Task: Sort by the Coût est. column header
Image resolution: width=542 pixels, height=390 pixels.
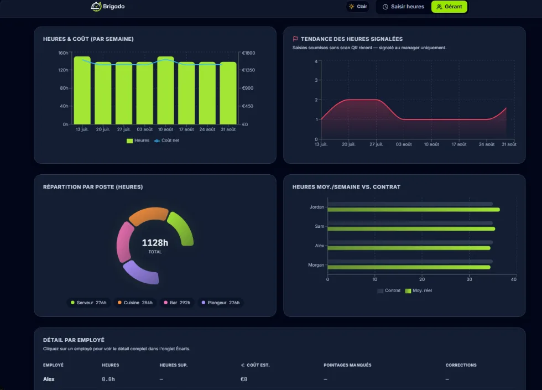Action: (255, 365)
